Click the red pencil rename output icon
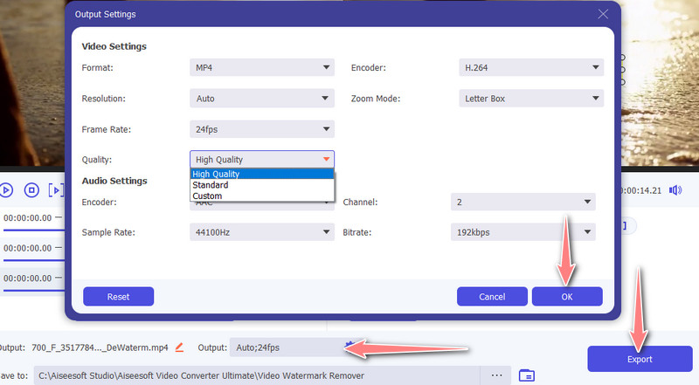This screenshot has width=699, height=385. point(180,347)
